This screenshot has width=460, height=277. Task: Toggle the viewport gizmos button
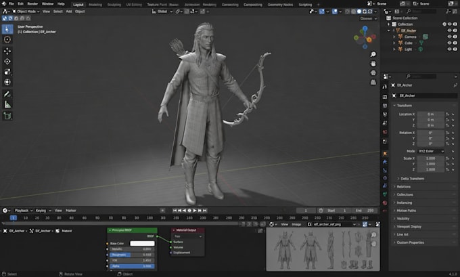(x=322, y=12)
